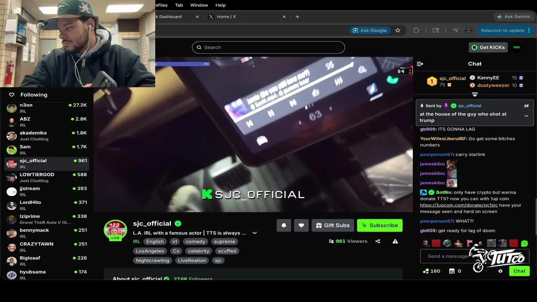Collapse the chat panel with the arrow icon

pos(420,64)
